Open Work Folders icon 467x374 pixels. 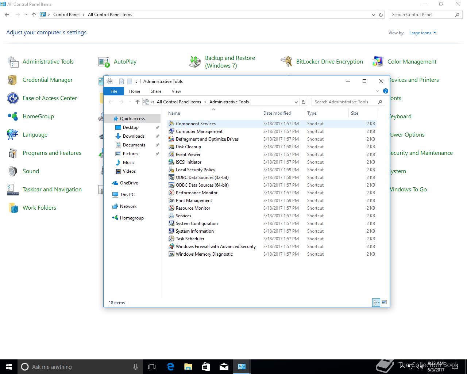[x=13, y=208]
